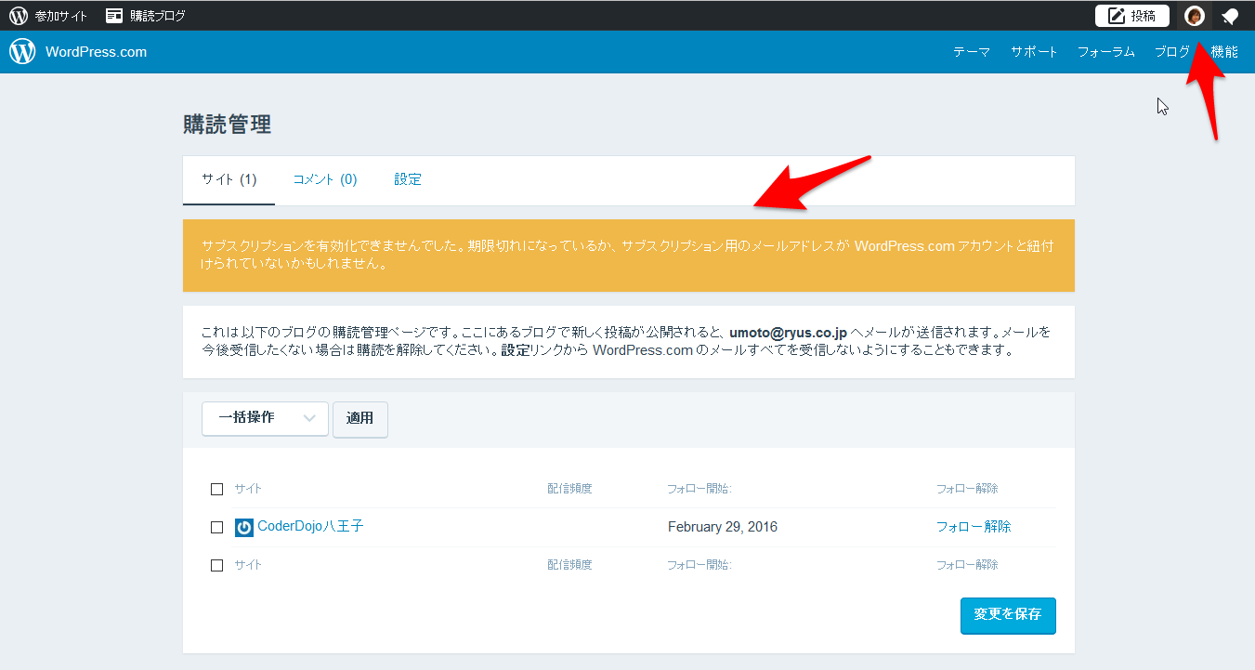Click the WordPress.com logo icon

pyautogui.click(x=22, y=51)
